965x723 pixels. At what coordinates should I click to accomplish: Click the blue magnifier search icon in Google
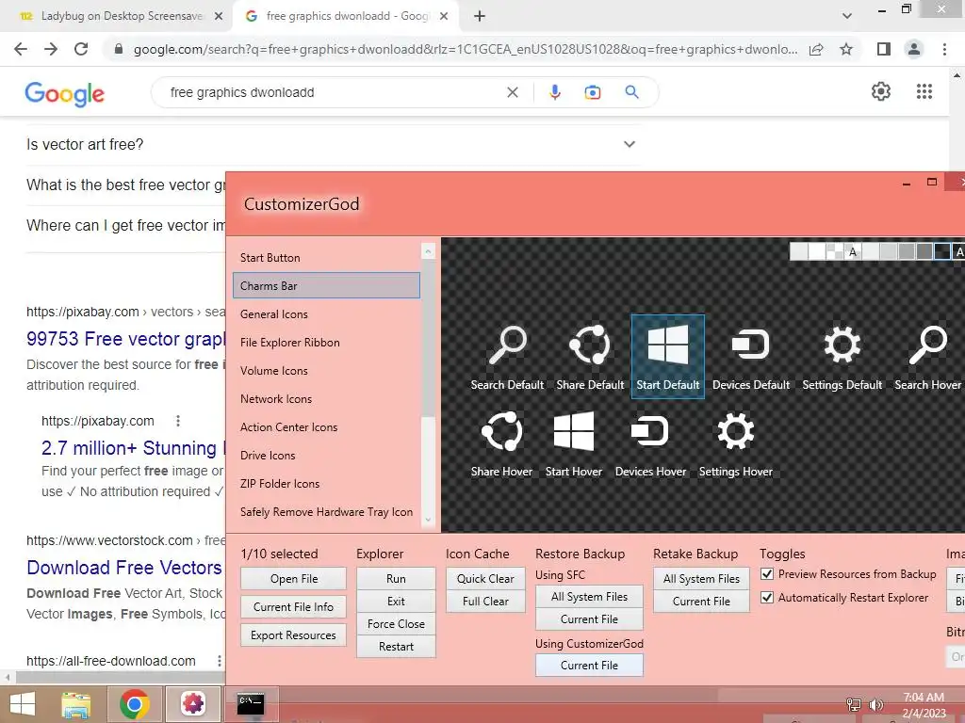tap(631, 92)
